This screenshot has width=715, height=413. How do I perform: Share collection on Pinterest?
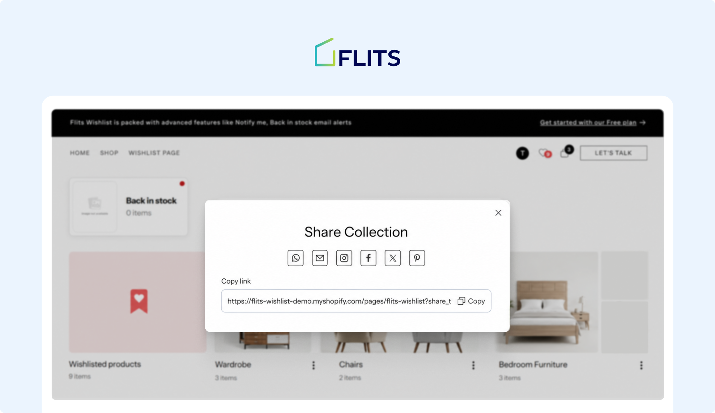click(417, 258)
